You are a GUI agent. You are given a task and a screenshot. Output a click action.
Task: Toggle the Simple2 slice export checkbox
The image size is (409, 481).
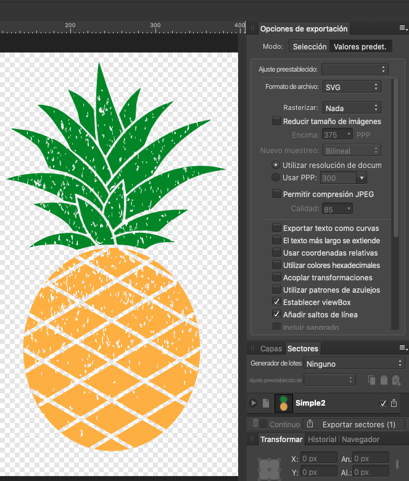[383, 403]
